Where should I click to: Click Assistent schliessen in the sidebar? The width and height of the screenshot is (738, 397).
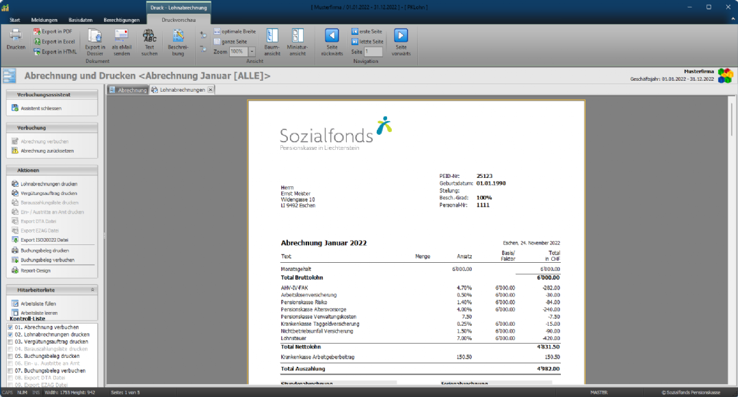[x=41, y=108]
